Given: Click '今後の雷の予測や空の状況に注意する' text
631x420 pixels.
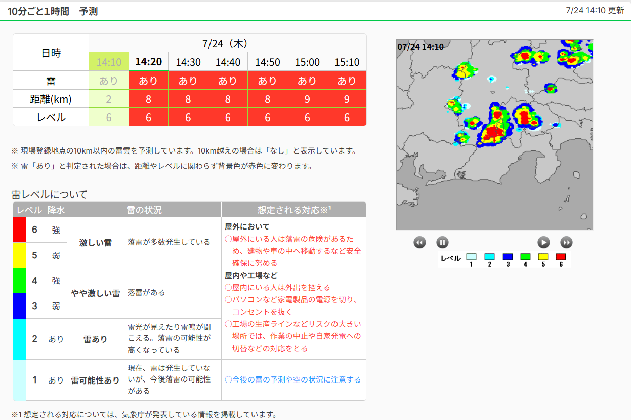Looking at the screenshot, I should point(293,379).
